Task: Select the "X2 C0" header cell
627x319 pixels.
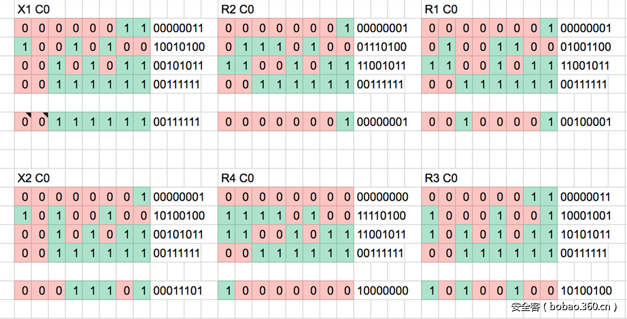Action: pyautogui.click(x=33, y=178)
